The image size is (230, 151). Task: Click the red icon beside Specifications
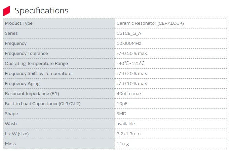tap(6, 11)
